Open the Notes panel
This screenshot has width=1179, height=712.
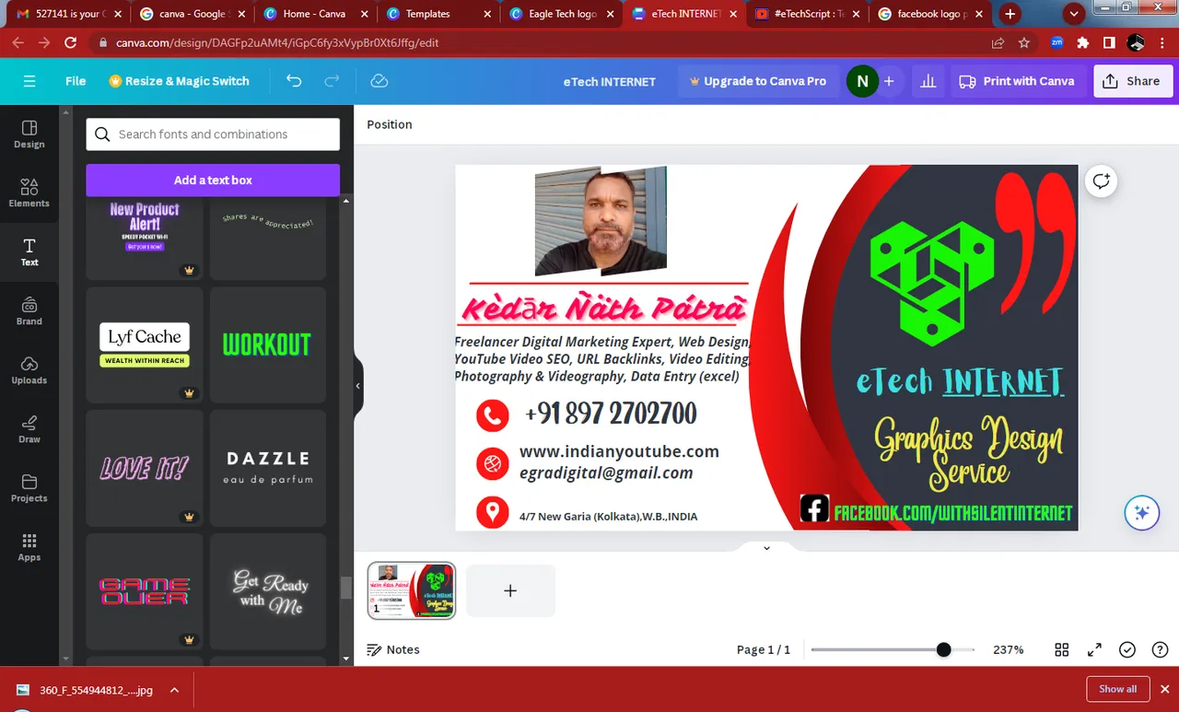tap(393, 649)
